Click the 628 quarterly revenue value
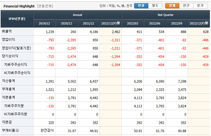 (x=206, y=32)
